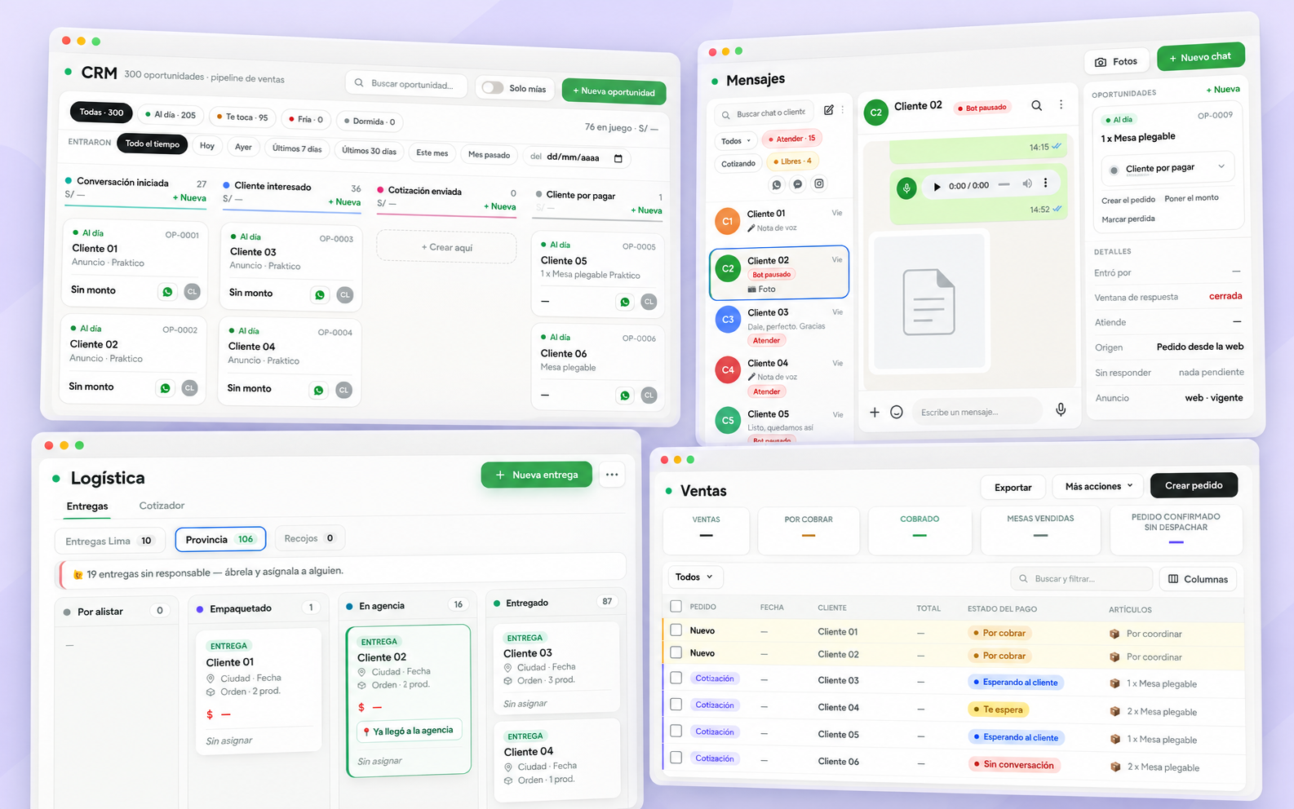Open the Columnas selector in Ventas
The width and height of the screenshot is (1294, 809).
coord(1198,579)
